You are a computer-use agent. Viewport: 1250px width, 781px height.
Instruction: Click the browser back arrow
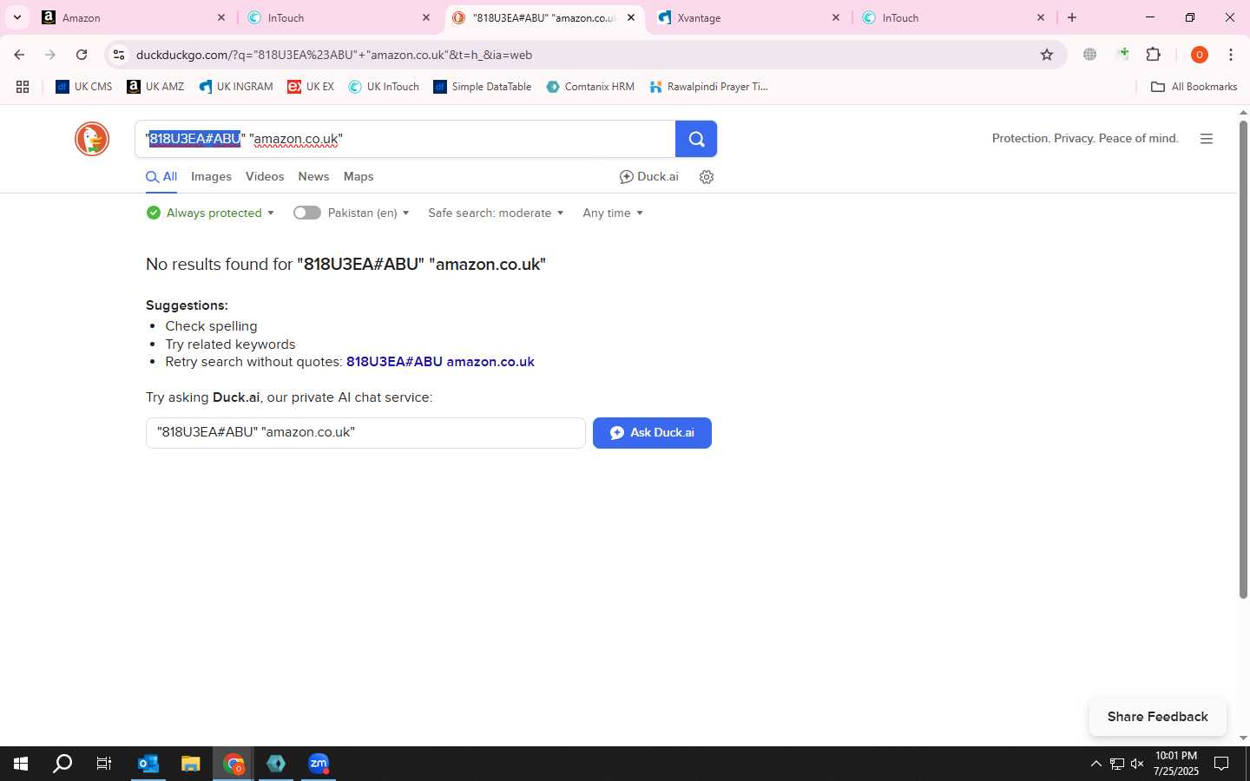tap(19, 55)
